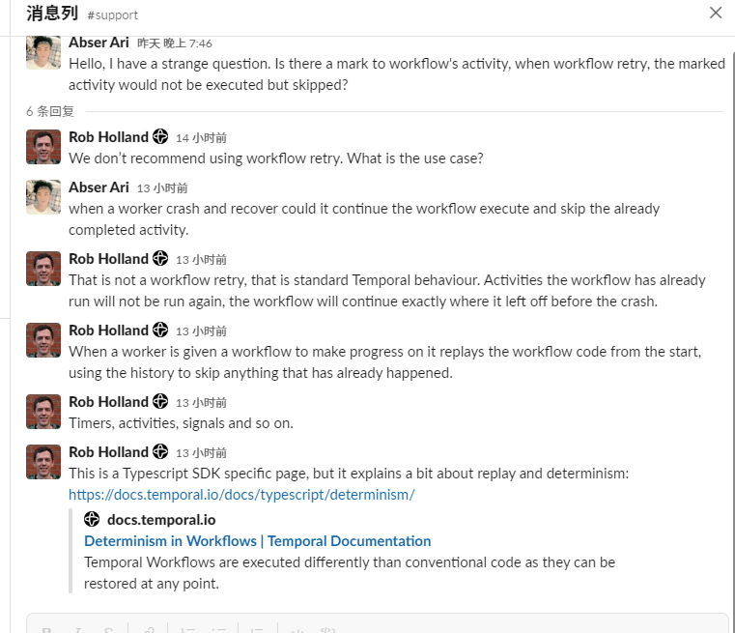Viewport: 735px width, 633px height.
Task: Toggle italic formatting in the reply composer
Action: [x=78, y=630]
